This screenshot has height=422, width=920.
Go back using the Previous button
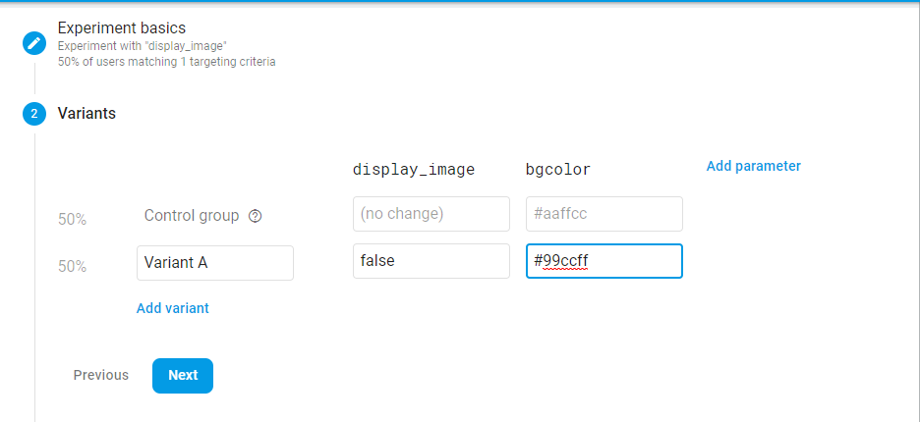click(101, 375)
